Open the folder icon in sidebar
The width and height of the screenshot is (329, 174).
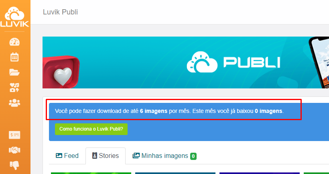(x=14, y=72)
